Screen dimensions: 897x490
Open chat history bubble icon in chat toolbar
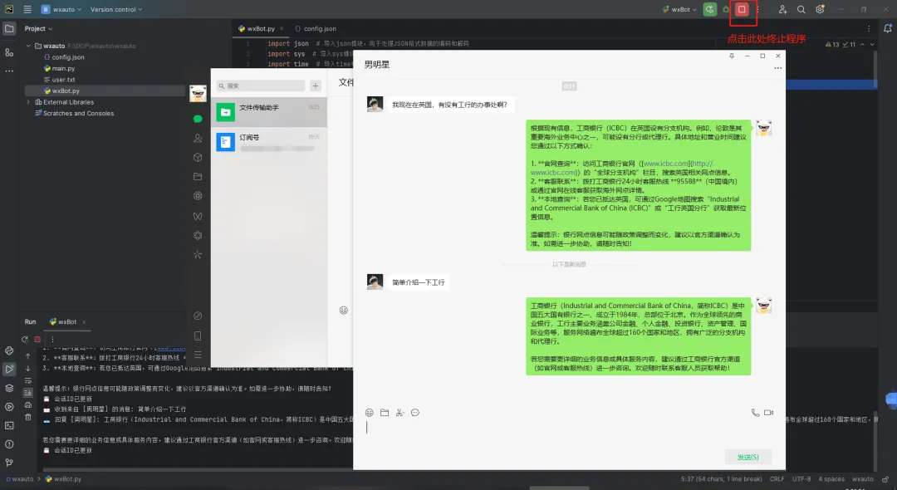pos(415,413)
